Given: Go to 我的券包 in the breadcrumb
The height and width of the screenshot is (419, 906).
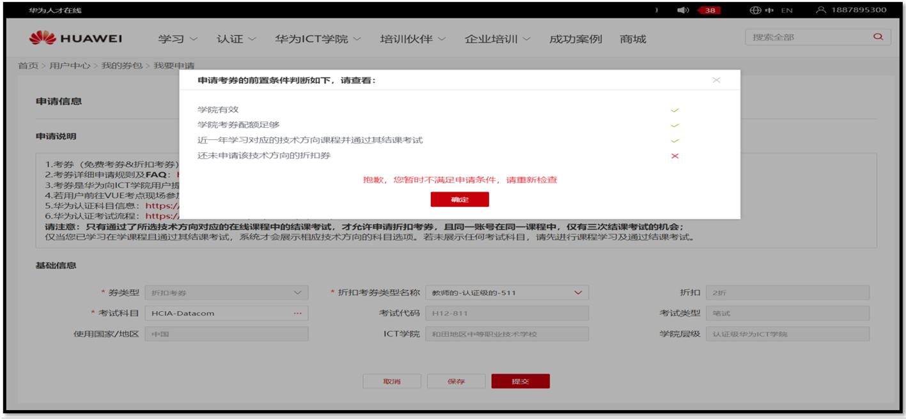Looking at the screenshot, I should (x=121, y=66).
